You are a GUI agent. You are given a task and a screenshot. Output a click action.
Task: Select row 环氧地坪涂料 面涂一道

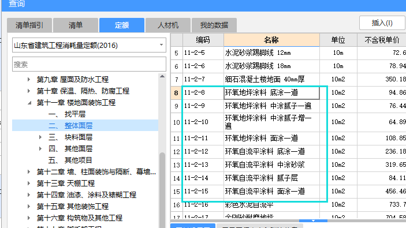tap(288, 139)
